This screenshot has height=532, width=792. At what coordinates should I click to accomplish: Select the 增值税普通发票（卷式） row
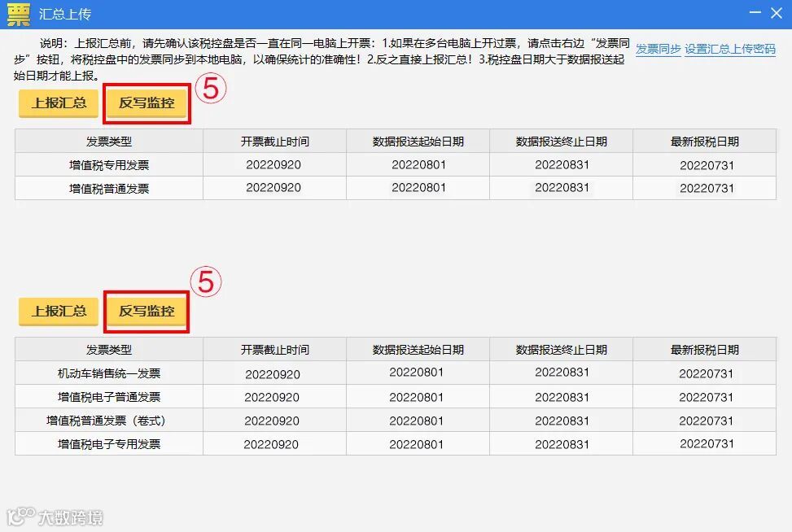108,421
